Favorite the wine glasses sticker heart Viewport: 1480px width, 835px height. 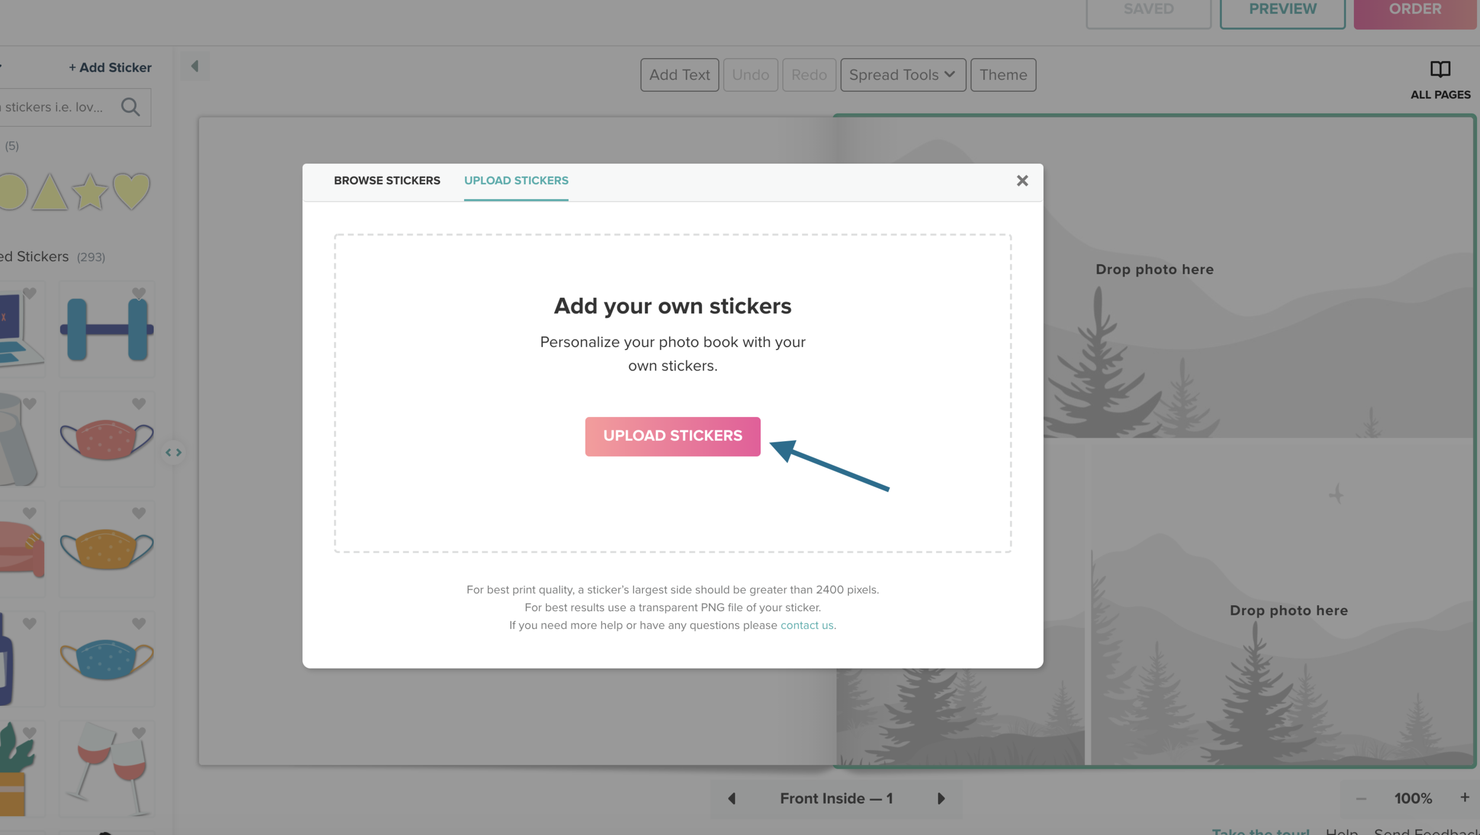click(139, 733)
